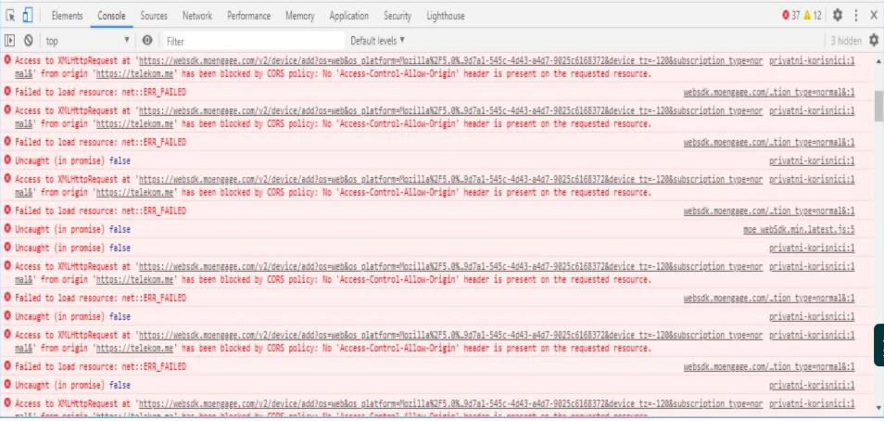
Task: Close the DevTools panel
Action: click(873, 16)
